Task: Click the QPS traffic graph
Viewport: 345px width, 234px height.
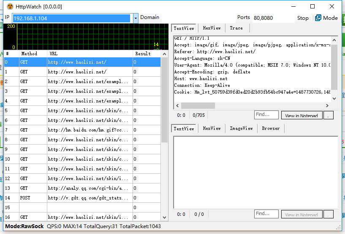Action: click(86, 37)
